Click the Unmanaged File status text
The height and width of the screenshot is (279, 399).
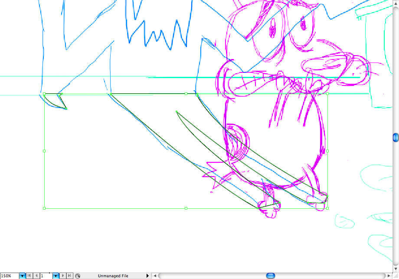point(113,276)
